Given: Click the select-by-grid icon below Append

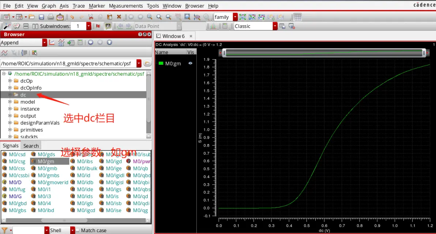Looking at the screenshot, I should coord(34,53).
